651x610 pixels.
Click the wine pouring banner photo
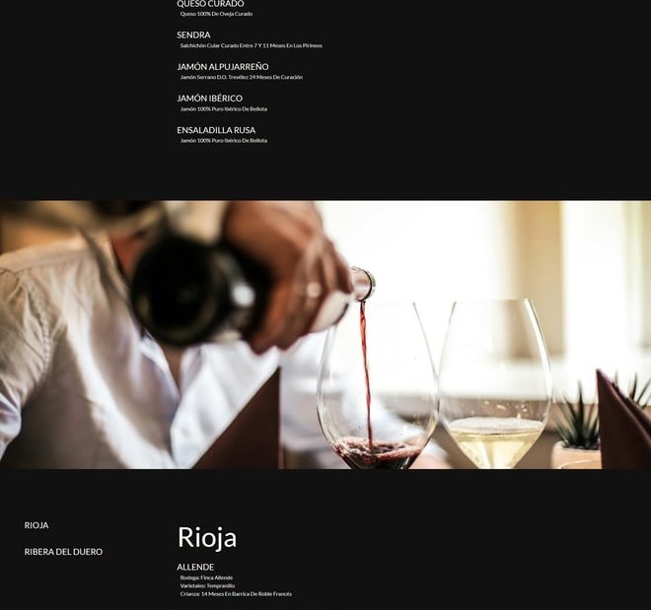click(325, 335)
